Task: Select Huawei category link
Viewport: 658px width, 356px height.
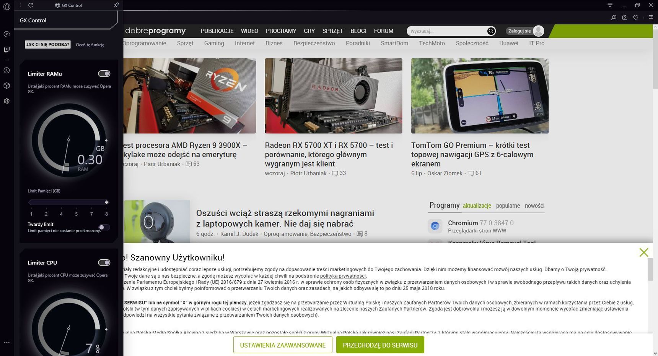Action: [x=508, y=43]
